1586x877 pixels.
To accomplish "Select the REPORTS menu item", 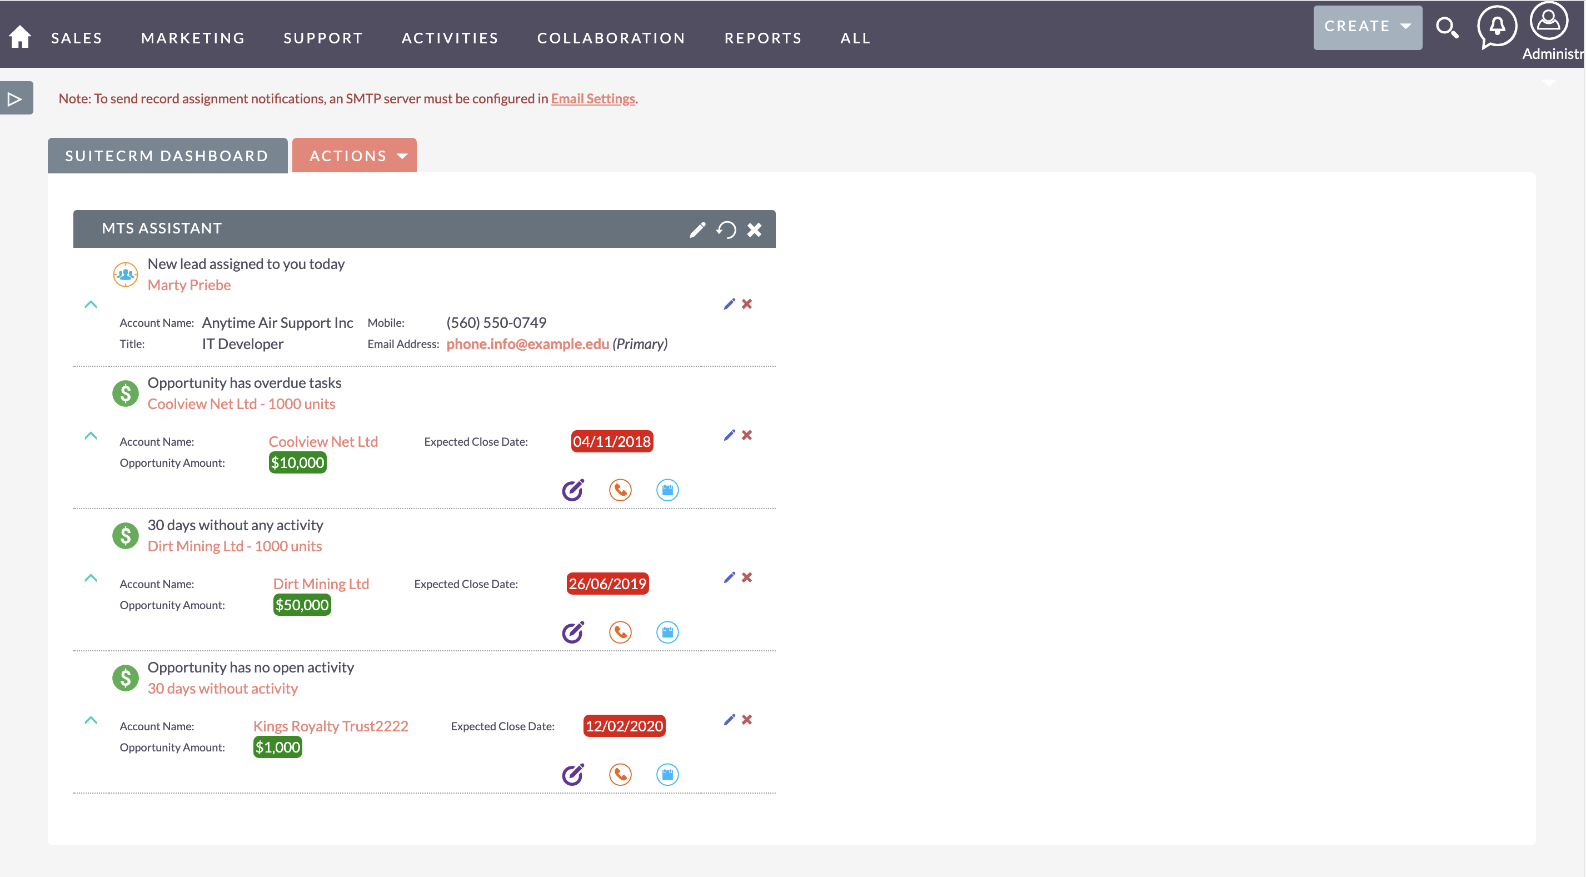I will click(x=764, y=38).
